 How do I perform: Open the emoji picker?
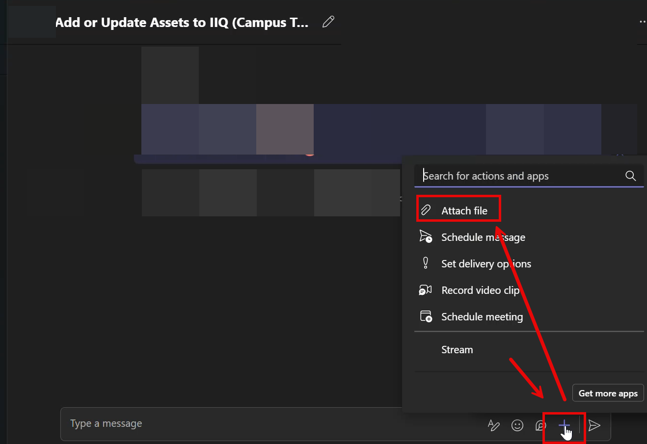(x=517, y=425)
